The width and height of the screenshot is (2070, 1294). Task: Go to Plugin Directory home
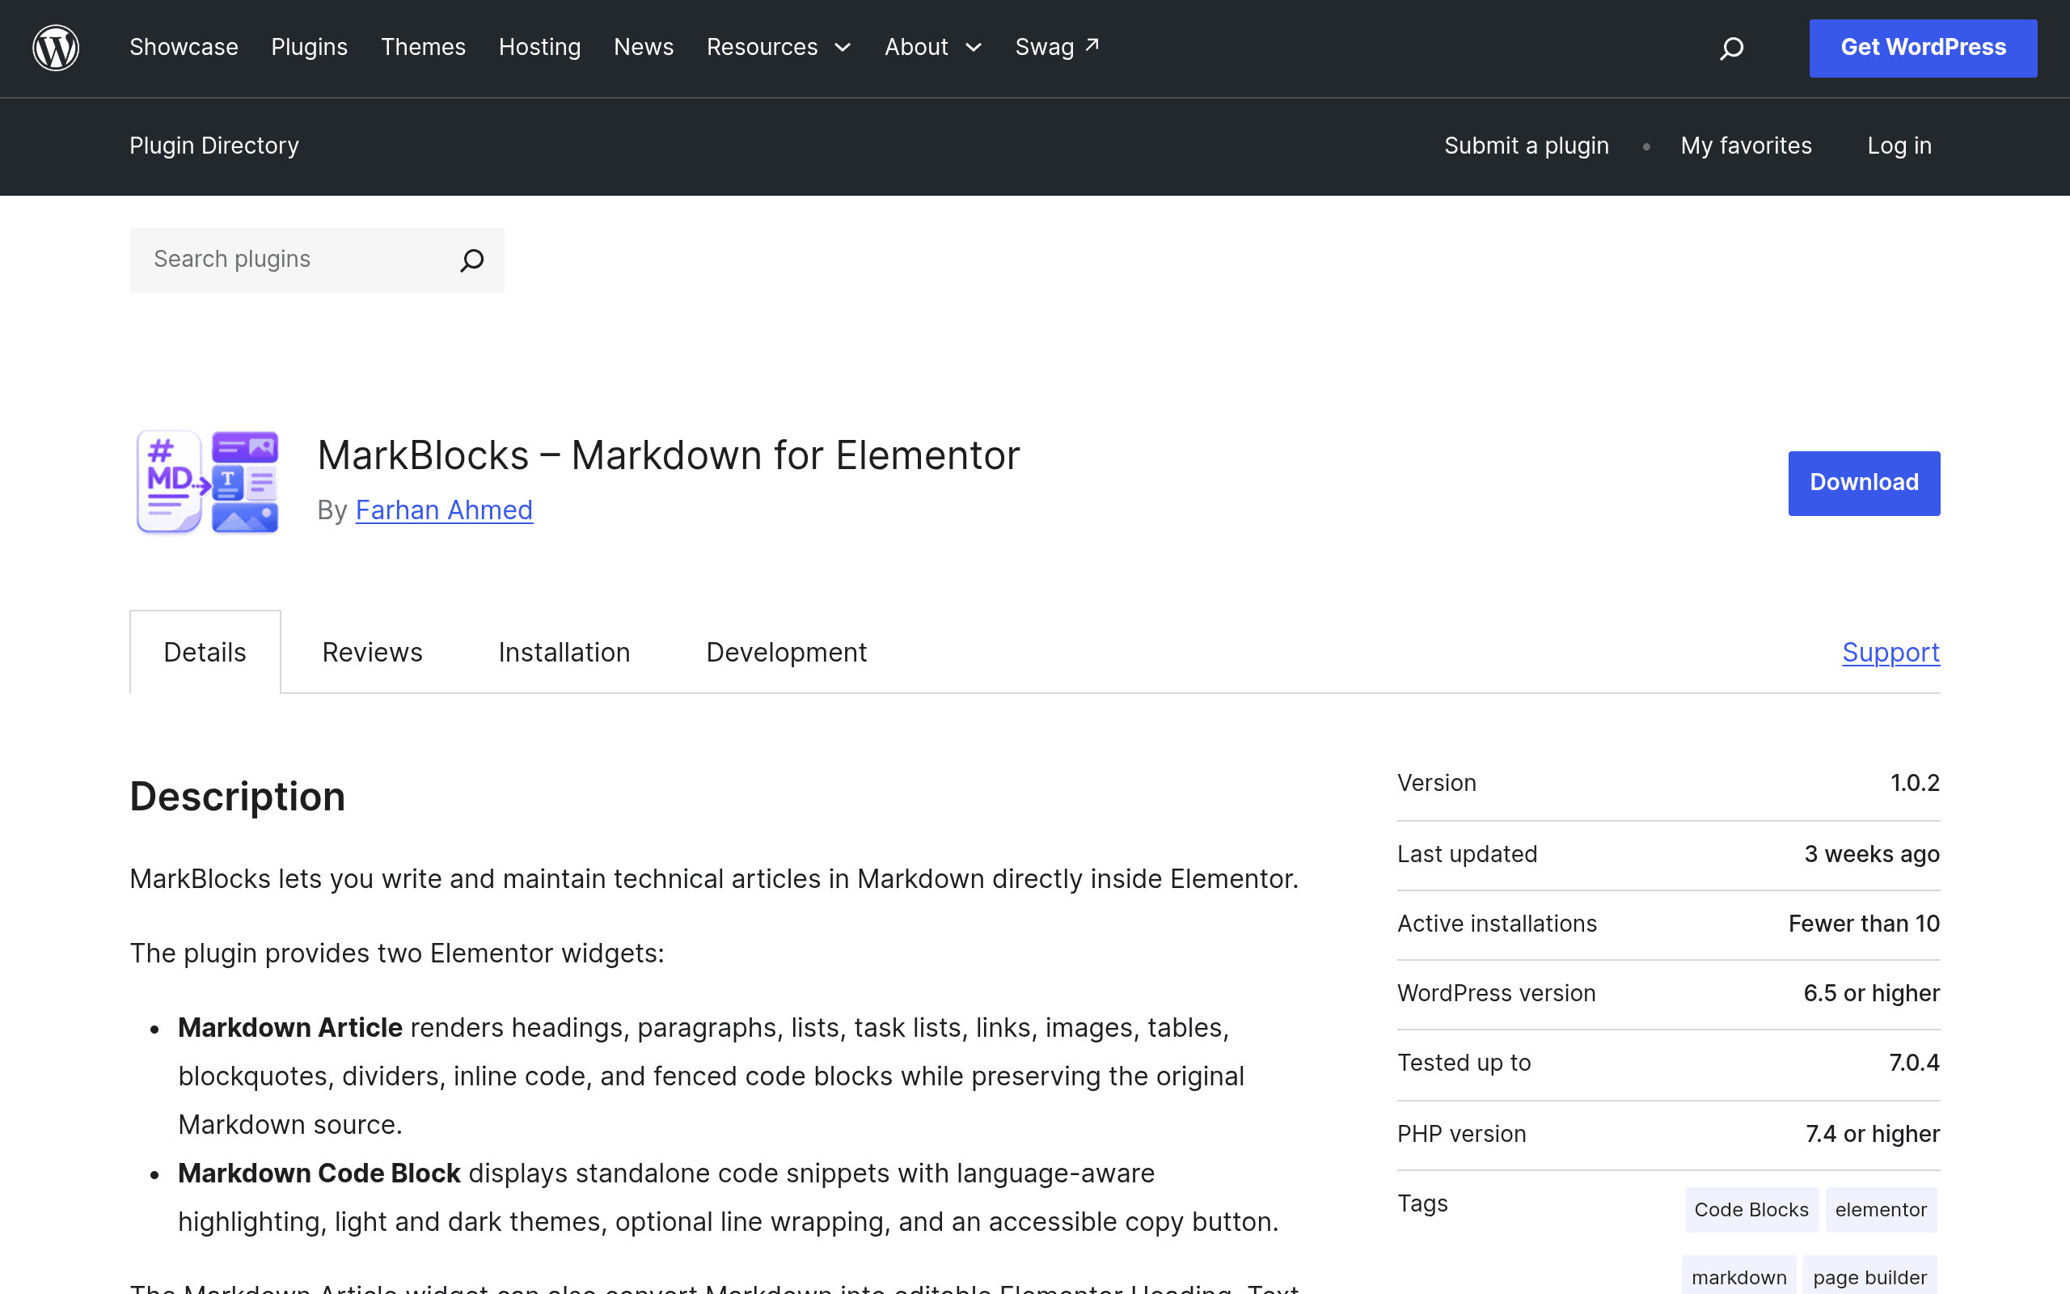pyautogui.click(x=215, y=146)
